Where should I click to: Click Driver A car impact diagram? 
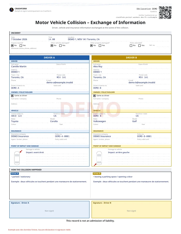17,158
